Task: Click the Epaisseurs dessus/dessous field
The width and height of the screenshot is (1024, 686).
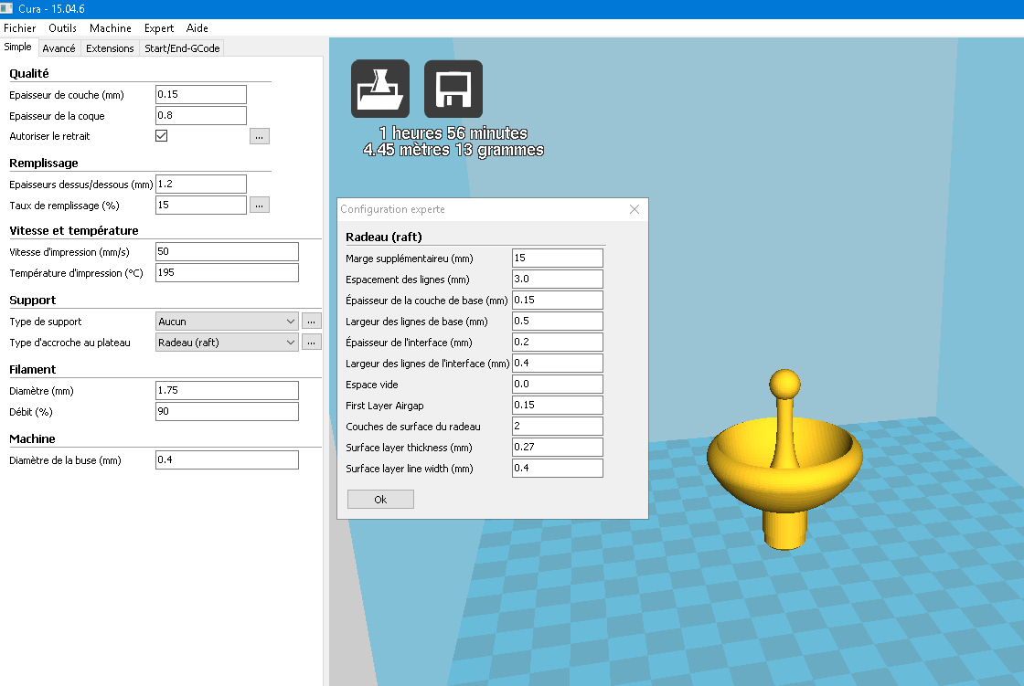Action: point(201,185)
